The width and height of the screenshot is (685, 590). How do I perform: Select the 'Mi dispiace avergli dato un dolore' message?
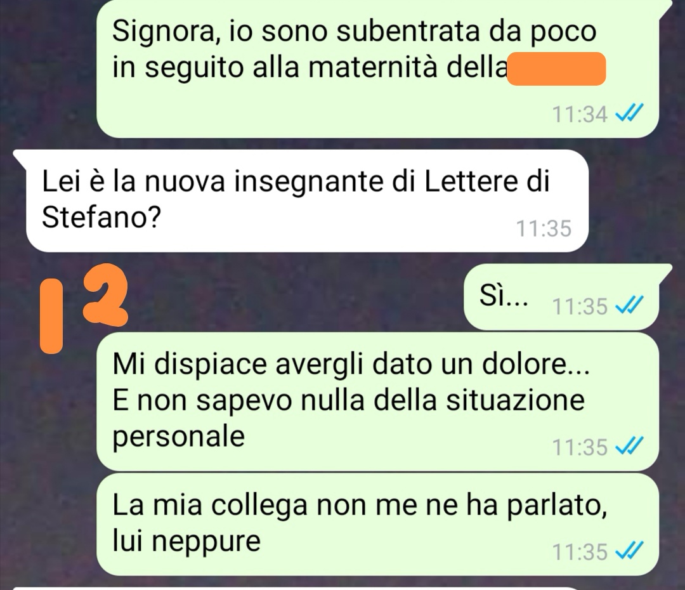[x=377, y=402]
